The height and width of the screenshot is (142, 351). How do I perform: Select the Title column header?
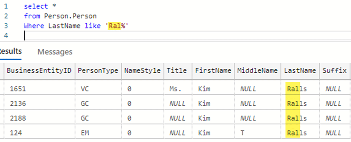point(177,71)
